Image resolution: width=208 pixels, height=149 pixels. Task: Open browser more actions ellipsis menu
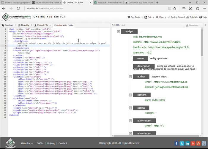[x=204, y=8]
